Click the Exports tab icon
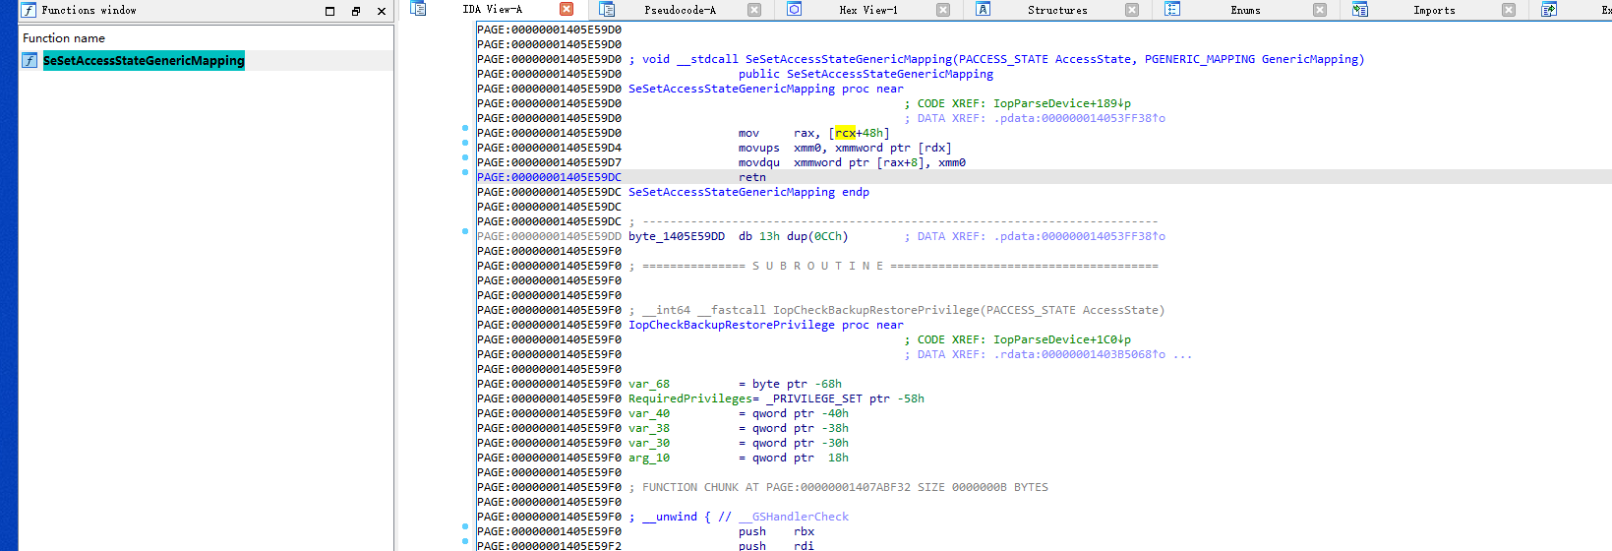Image resolution: width=1612 pixels, height=551 pixels. [1549, 9]
